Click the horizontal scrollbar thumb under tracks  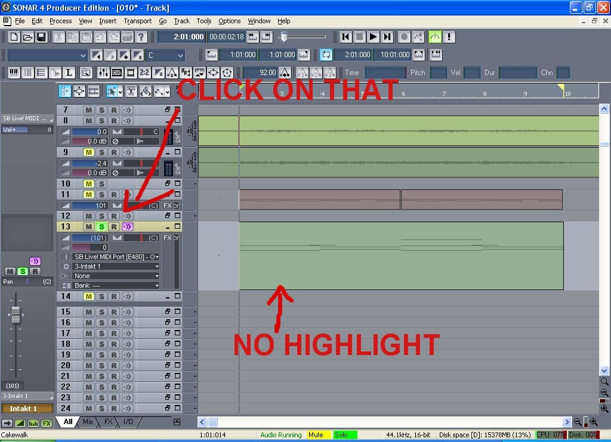point(212,422)
